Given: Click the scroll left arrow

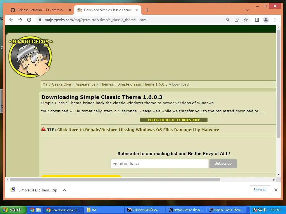Looking at the screenshot, I should coord(7,180).
